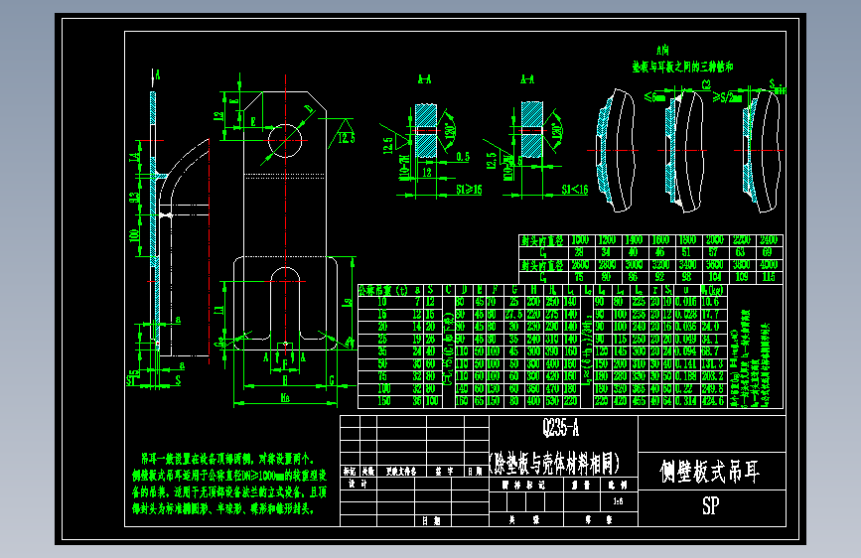
Task: Click the 10.6 mass value
Action: click(x=710, y=302)
